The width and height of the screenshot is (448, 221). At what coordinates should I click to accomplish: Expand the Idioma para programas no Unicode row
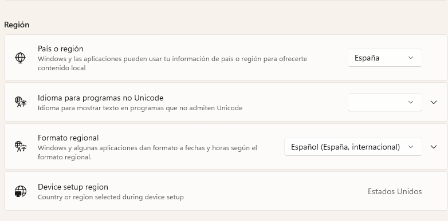[x=434, y=102]
